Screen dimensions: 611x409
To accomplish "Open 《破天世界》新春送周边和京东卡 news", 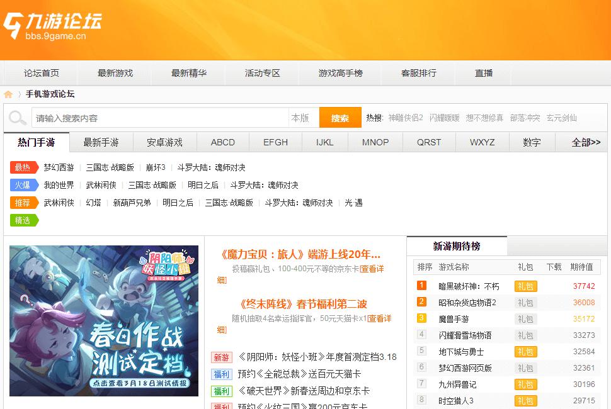I will coord(304,391).
